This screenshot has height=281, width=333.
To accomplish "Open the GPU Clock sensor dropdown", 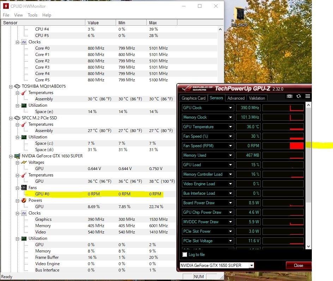I will click(x=230, y=108).
